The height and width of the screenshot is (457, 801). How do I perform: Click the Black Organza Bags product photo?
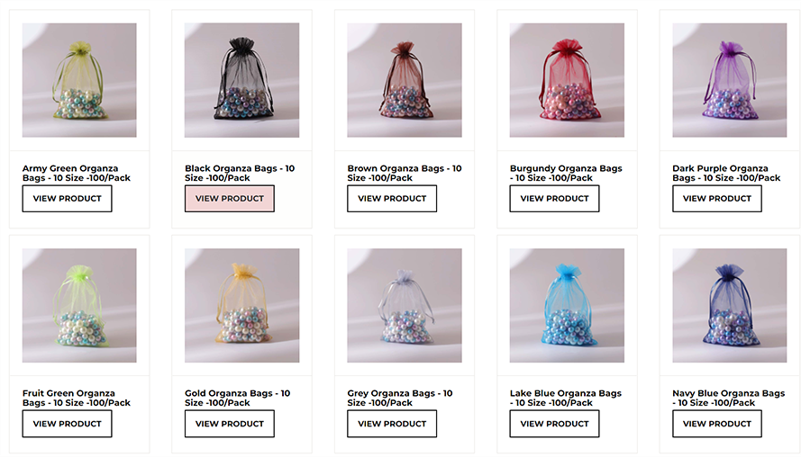pyautogui.click(x=241, y=80)
